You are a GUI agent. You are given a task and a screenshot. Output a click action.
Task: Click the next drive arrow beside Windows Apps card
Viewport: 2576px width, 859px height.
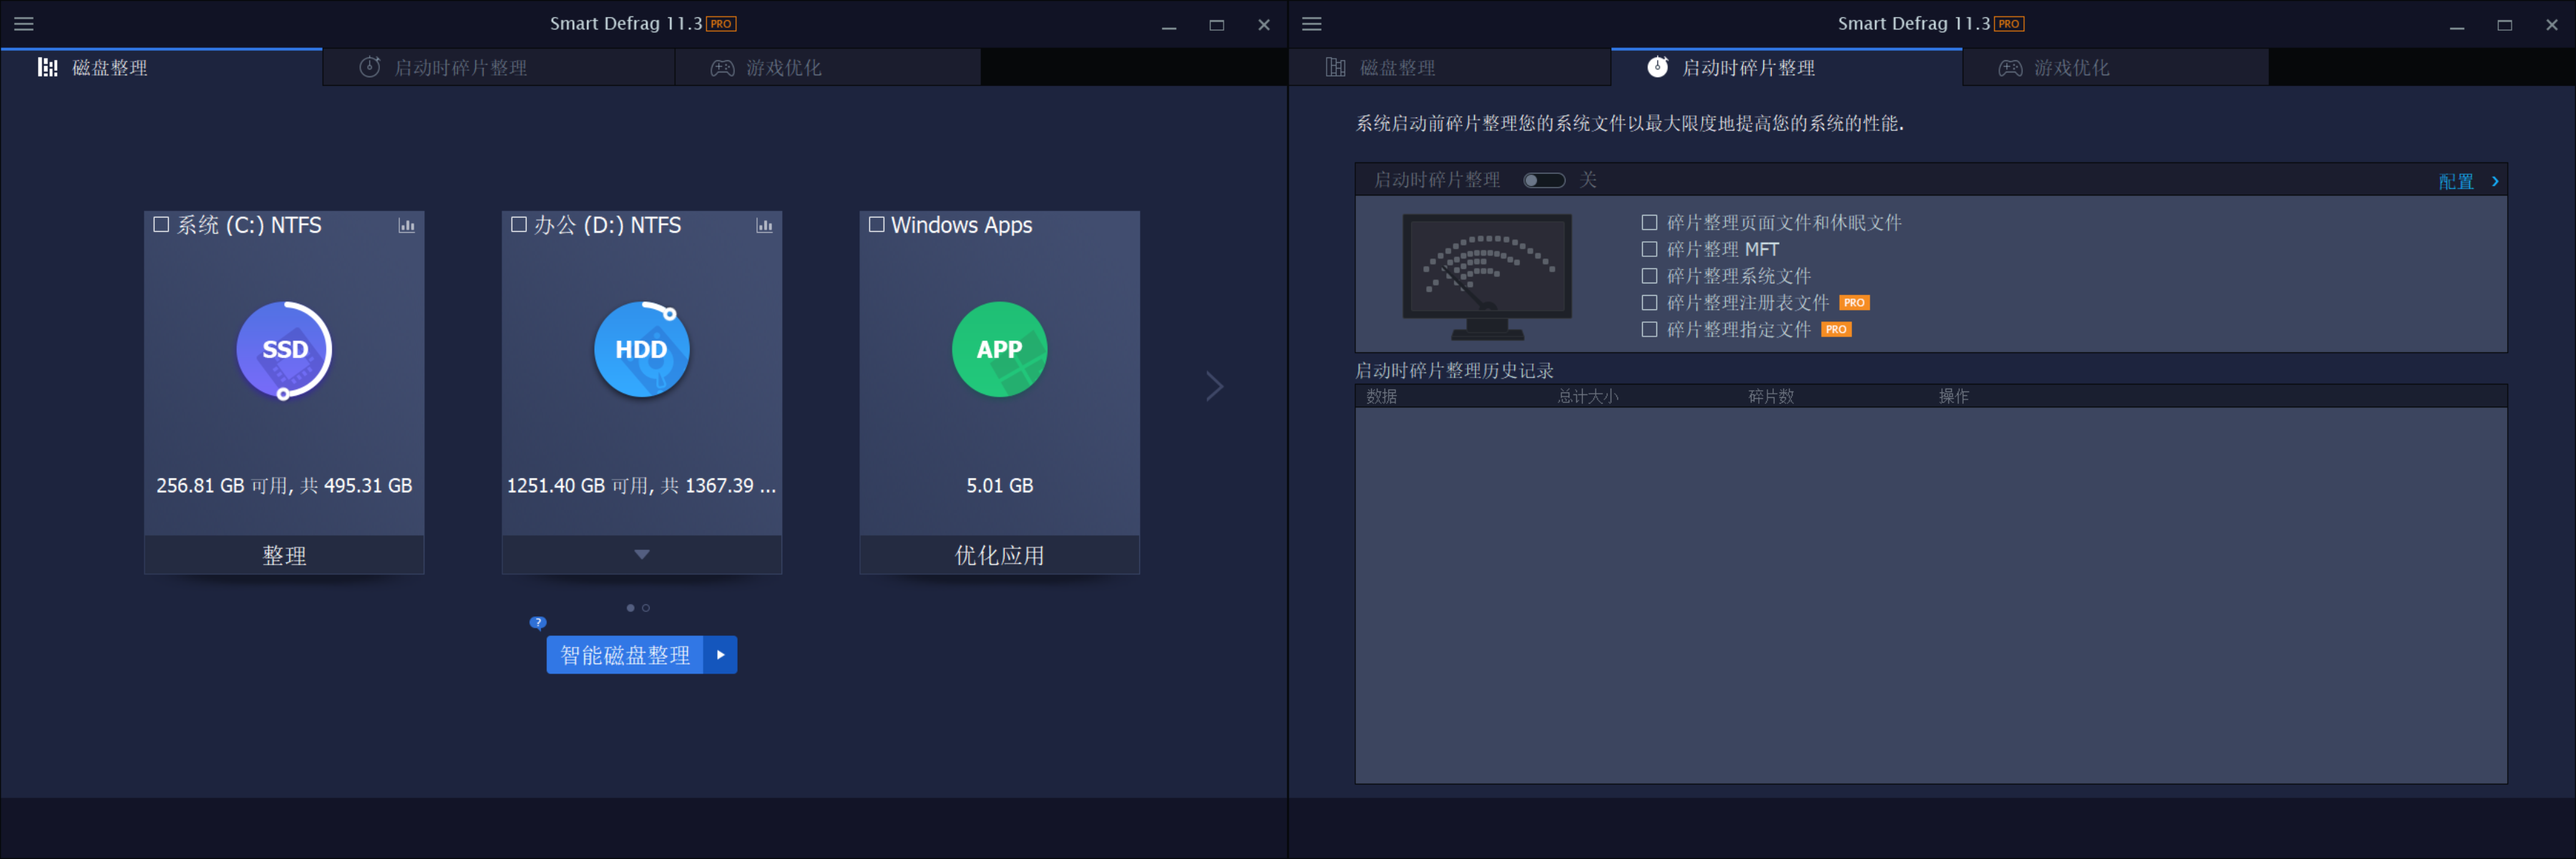tap(1214, 386)
